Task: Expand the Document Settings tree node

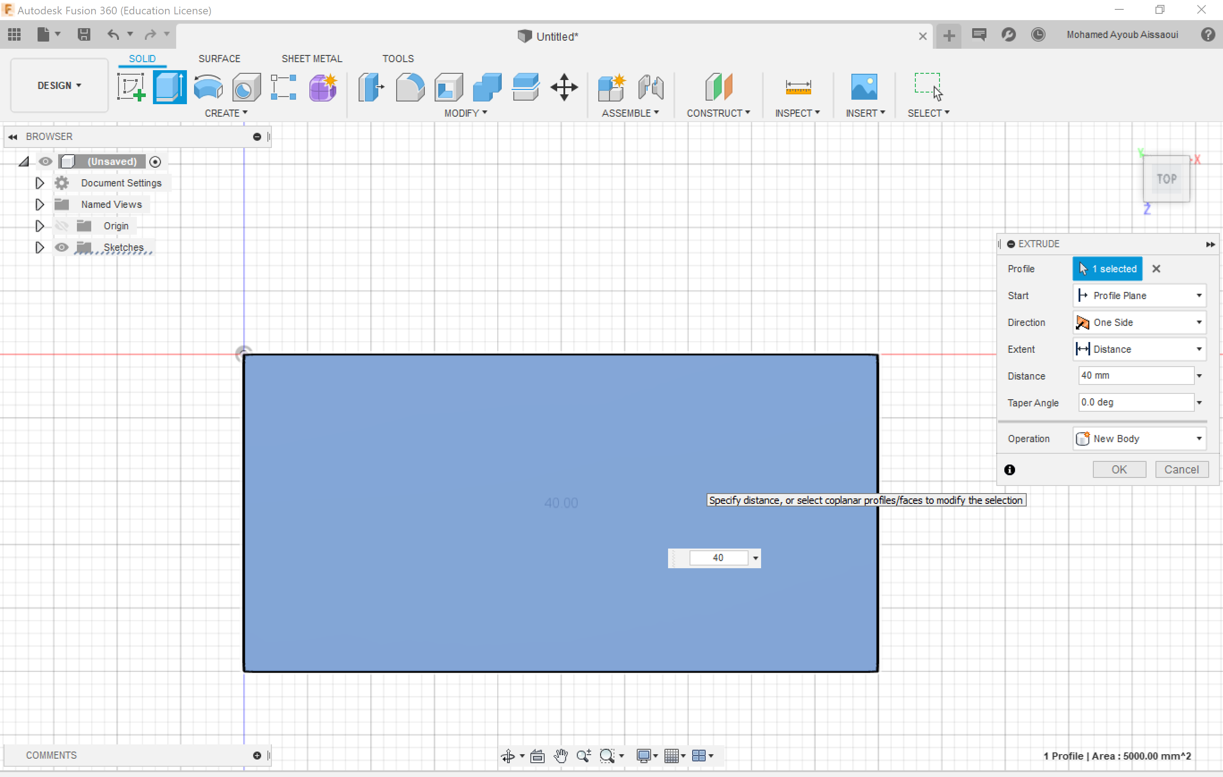Action: click(x=39, y=183)
